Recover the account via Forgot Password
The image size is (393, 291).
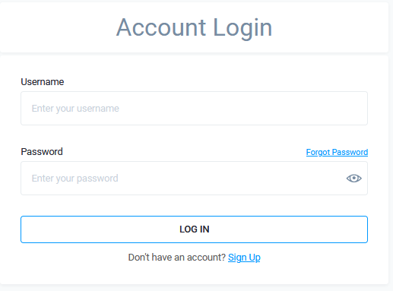337,152
